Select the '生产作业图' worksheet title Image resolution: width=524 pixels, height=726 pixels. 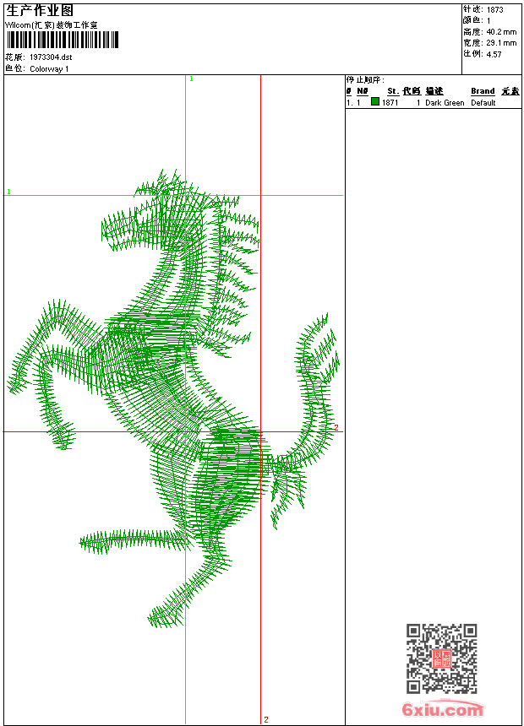pos(40,11)
